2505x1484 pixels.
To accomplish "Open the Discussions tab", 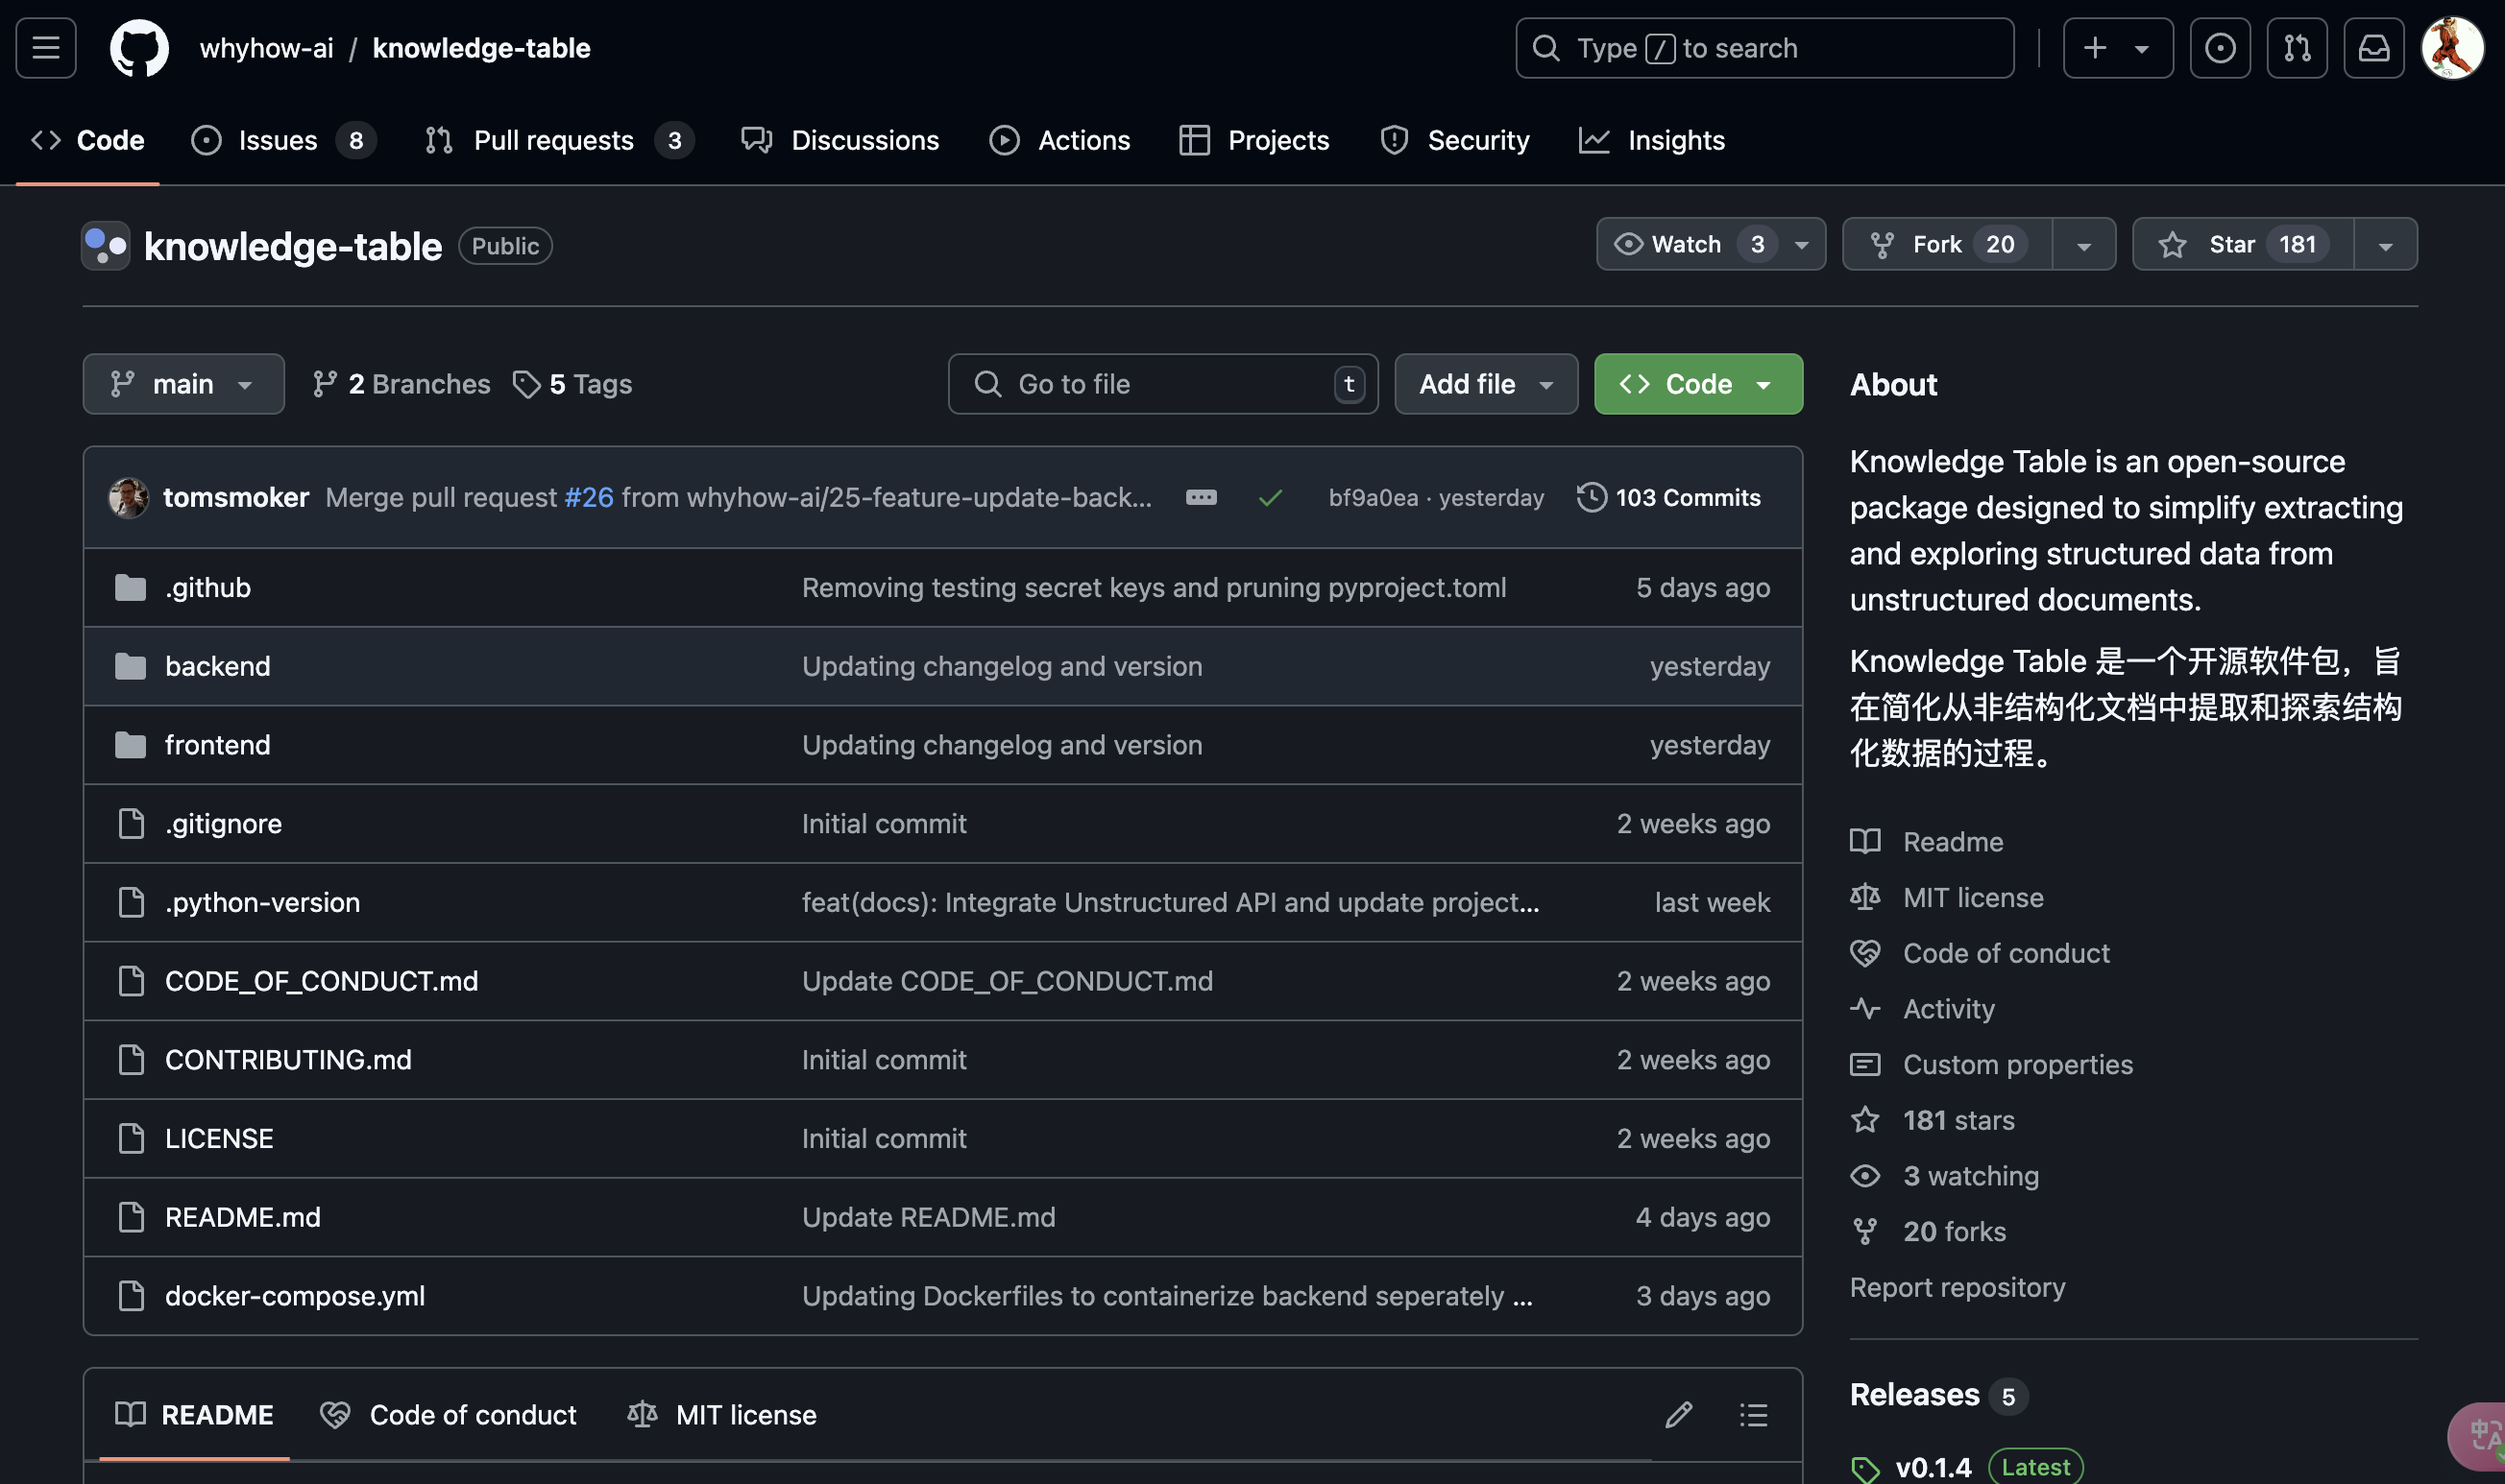I will 840,140.
